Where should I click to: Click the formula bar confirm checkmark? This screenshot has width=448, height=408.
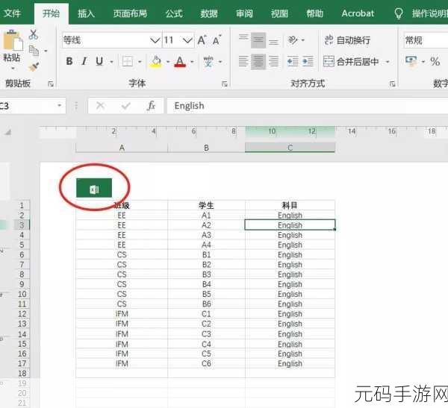point(125,106)
